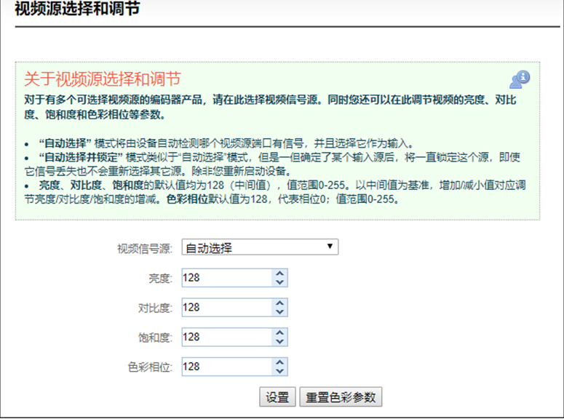Decrease the 色彩相位 value with down arrow
The width and height of the screenshot is (564, 419).
click(279, 371)
